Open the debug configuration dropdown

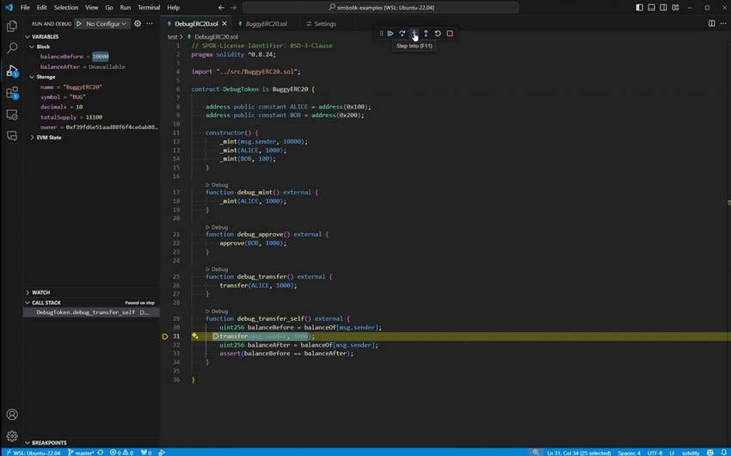107,24
